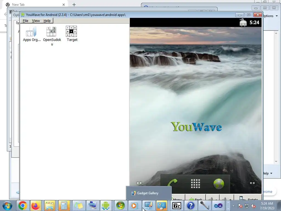Open On-Screen Keyboard taskbar icon

[93, 206]
